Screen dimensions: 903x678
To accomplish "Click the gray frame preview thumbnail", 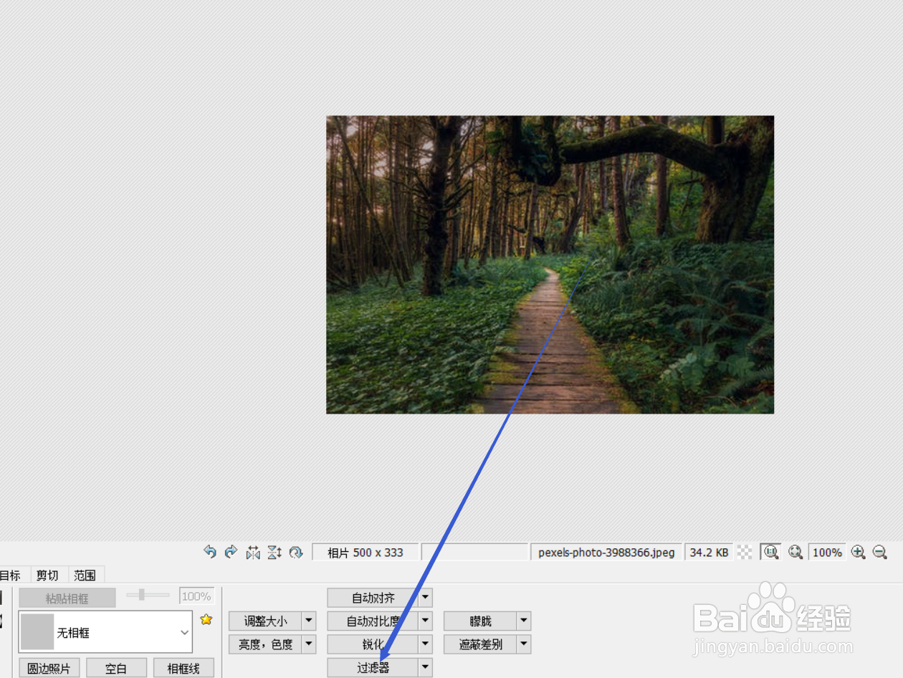I will point(37,631).
